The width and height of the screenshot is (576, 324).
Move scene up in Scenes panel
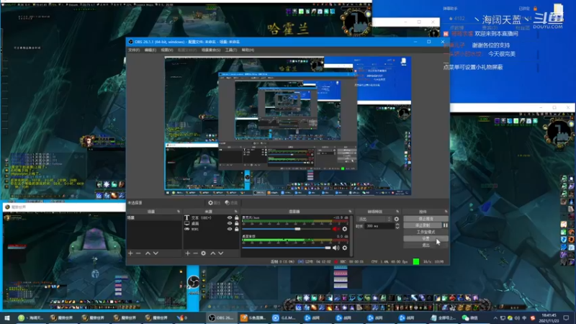pyautogui.click(x=148, y=253)
